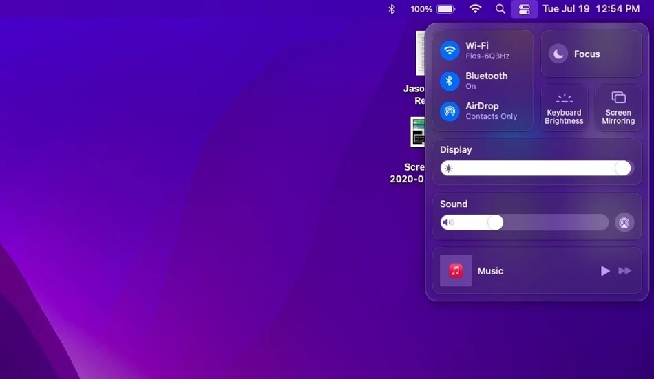Click the battery status in menu bar
Image resolution: width=654 pixels, height=379 pixels.
[432, 9]
